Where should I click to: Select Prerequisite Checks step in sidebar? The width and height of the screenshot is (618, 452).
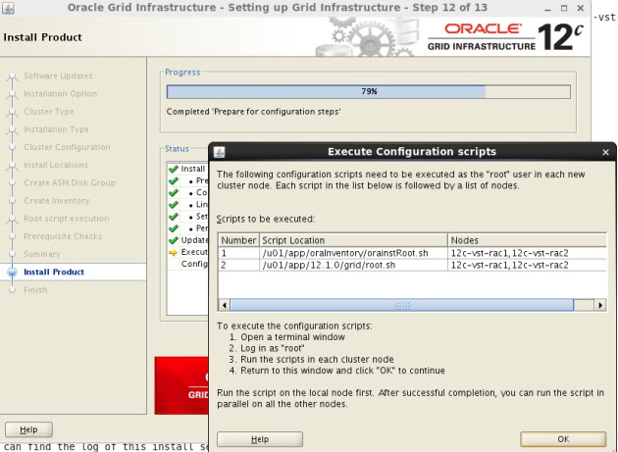coord(63,236)
